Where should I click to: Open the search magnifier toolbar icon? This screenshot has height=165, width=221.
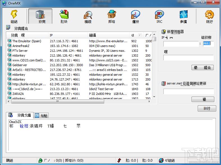pos(88,15)
